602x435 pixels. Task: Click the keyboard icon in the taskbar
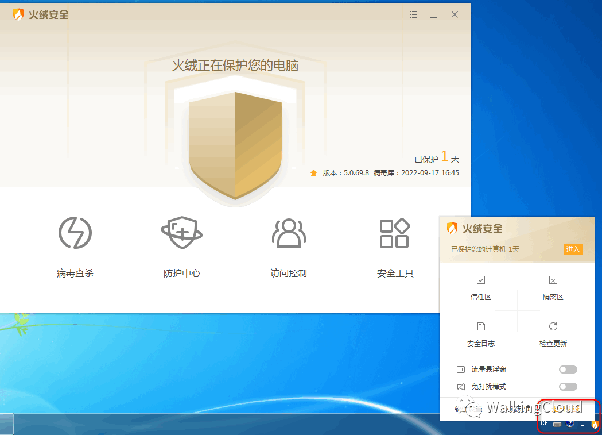(557, 424)
